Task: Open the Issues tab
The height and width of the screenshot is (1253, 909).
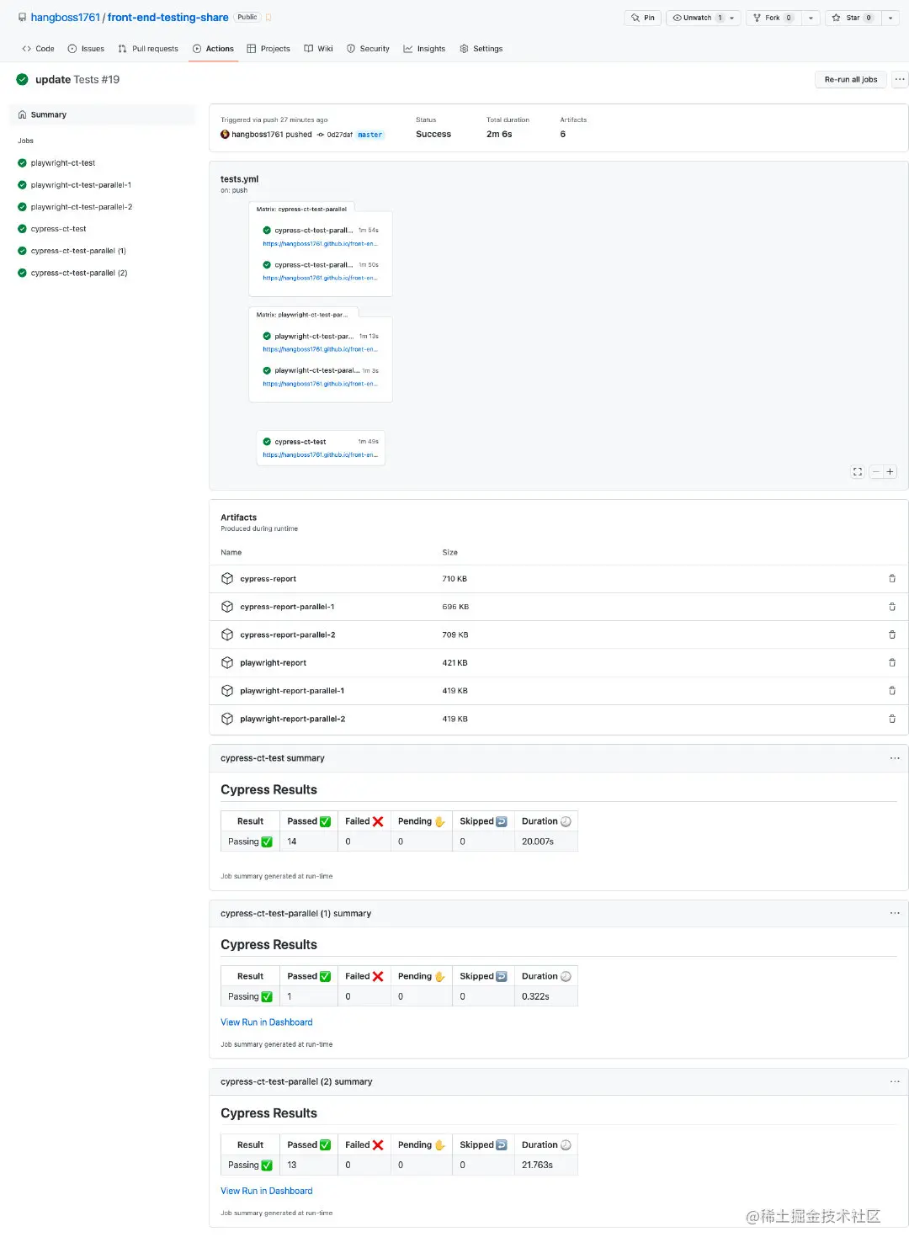Action: (86, 49)
